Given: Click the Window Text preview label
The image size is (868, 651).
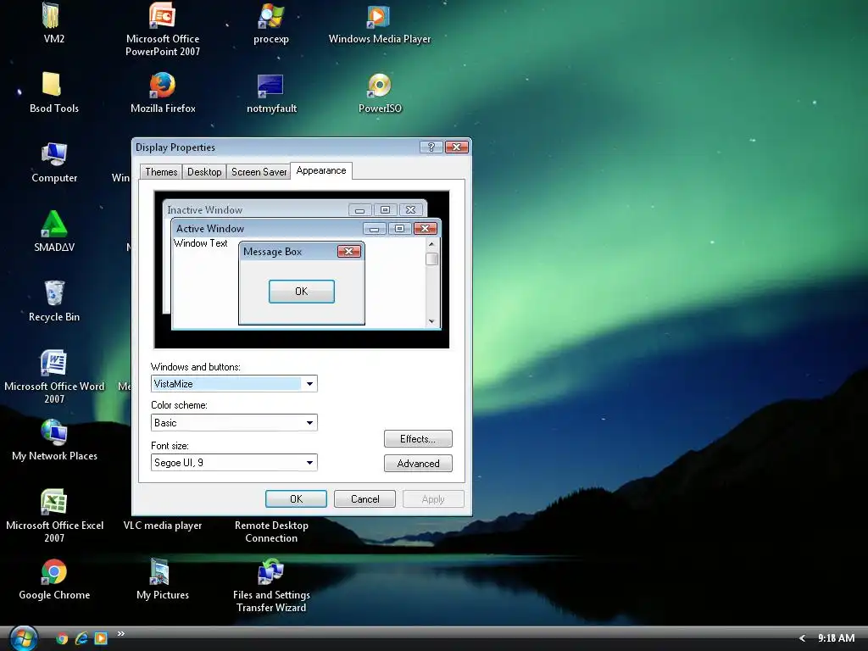Looking at the screenshot, I should 200,243.
